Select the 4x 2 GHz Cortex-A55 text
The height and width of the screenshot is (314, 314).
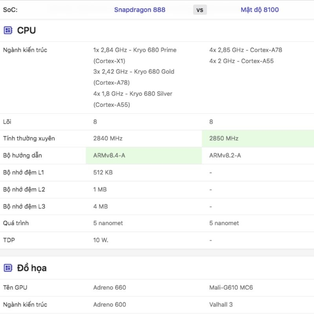(241, 61)
